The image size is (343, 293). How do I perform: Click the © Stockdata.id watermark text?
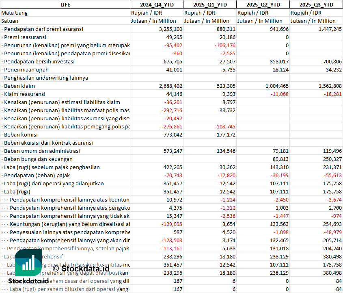[x=81, y=268]
